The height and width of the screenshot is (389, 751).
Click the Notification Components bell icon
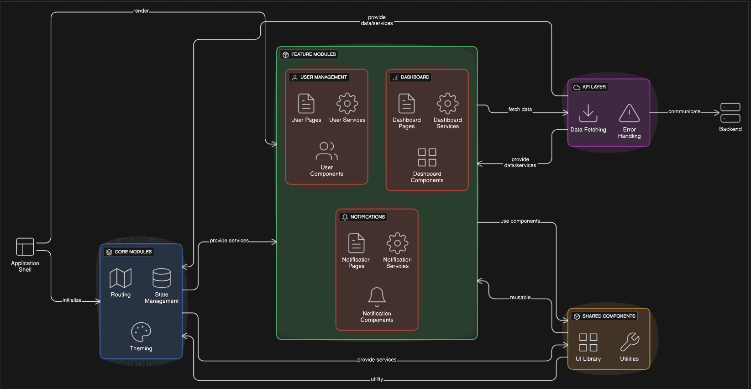tap(377, 297)
